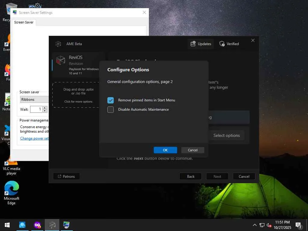Image resolution: width=308 pixels, height=231 pixels.
Task: Open Microsoft Edge desktop shortcut
Action: point(11,193)
